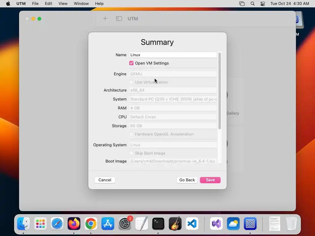Click the UTM window title text
Screen dimensions: 315x236
coord(133,19)
